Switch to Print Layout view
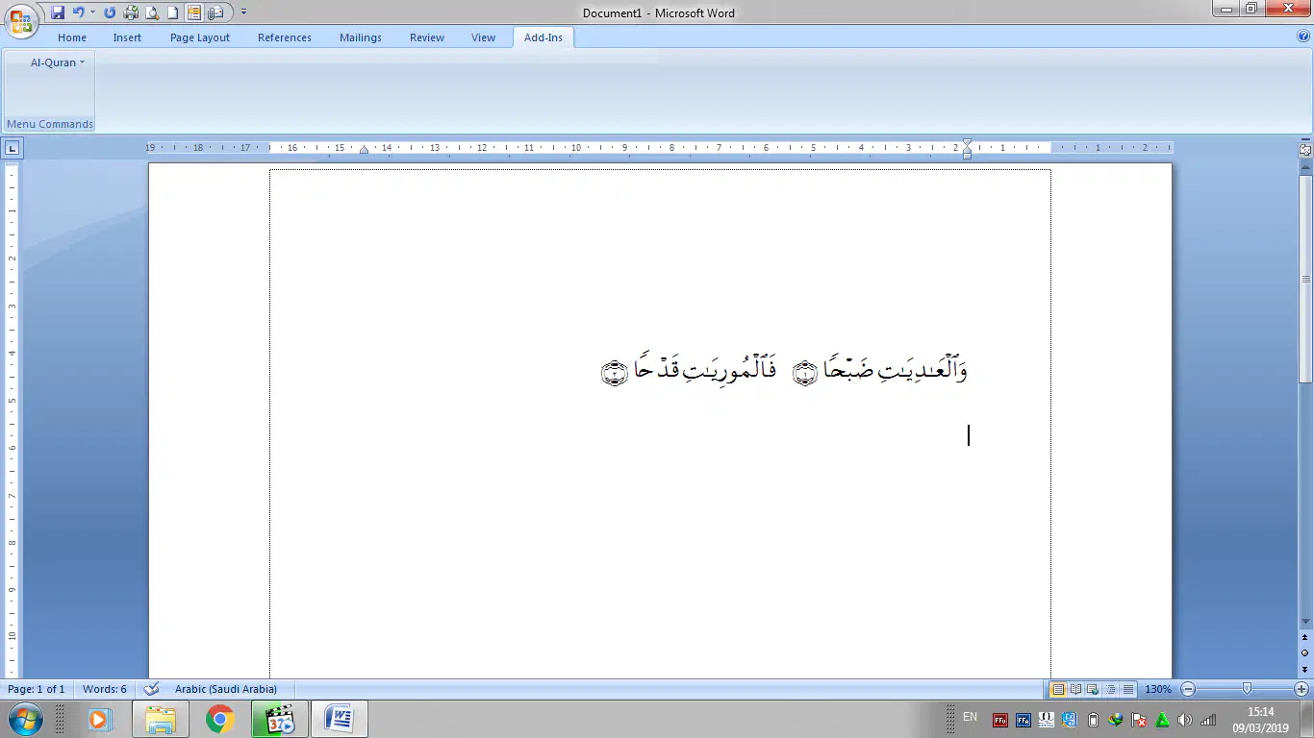Image resolution: width=1314 pixels, height=738 pixels. 1058,689
